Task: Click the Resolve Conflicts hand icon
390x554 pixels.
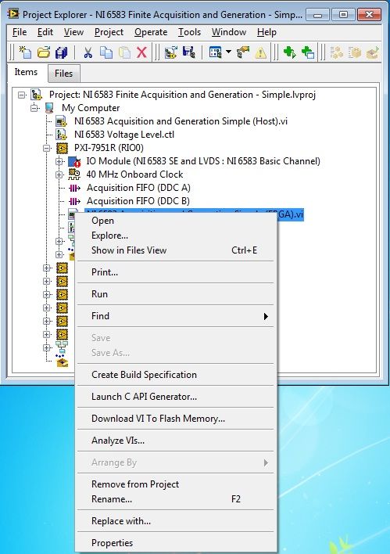Action: click(x=243, y=52)
